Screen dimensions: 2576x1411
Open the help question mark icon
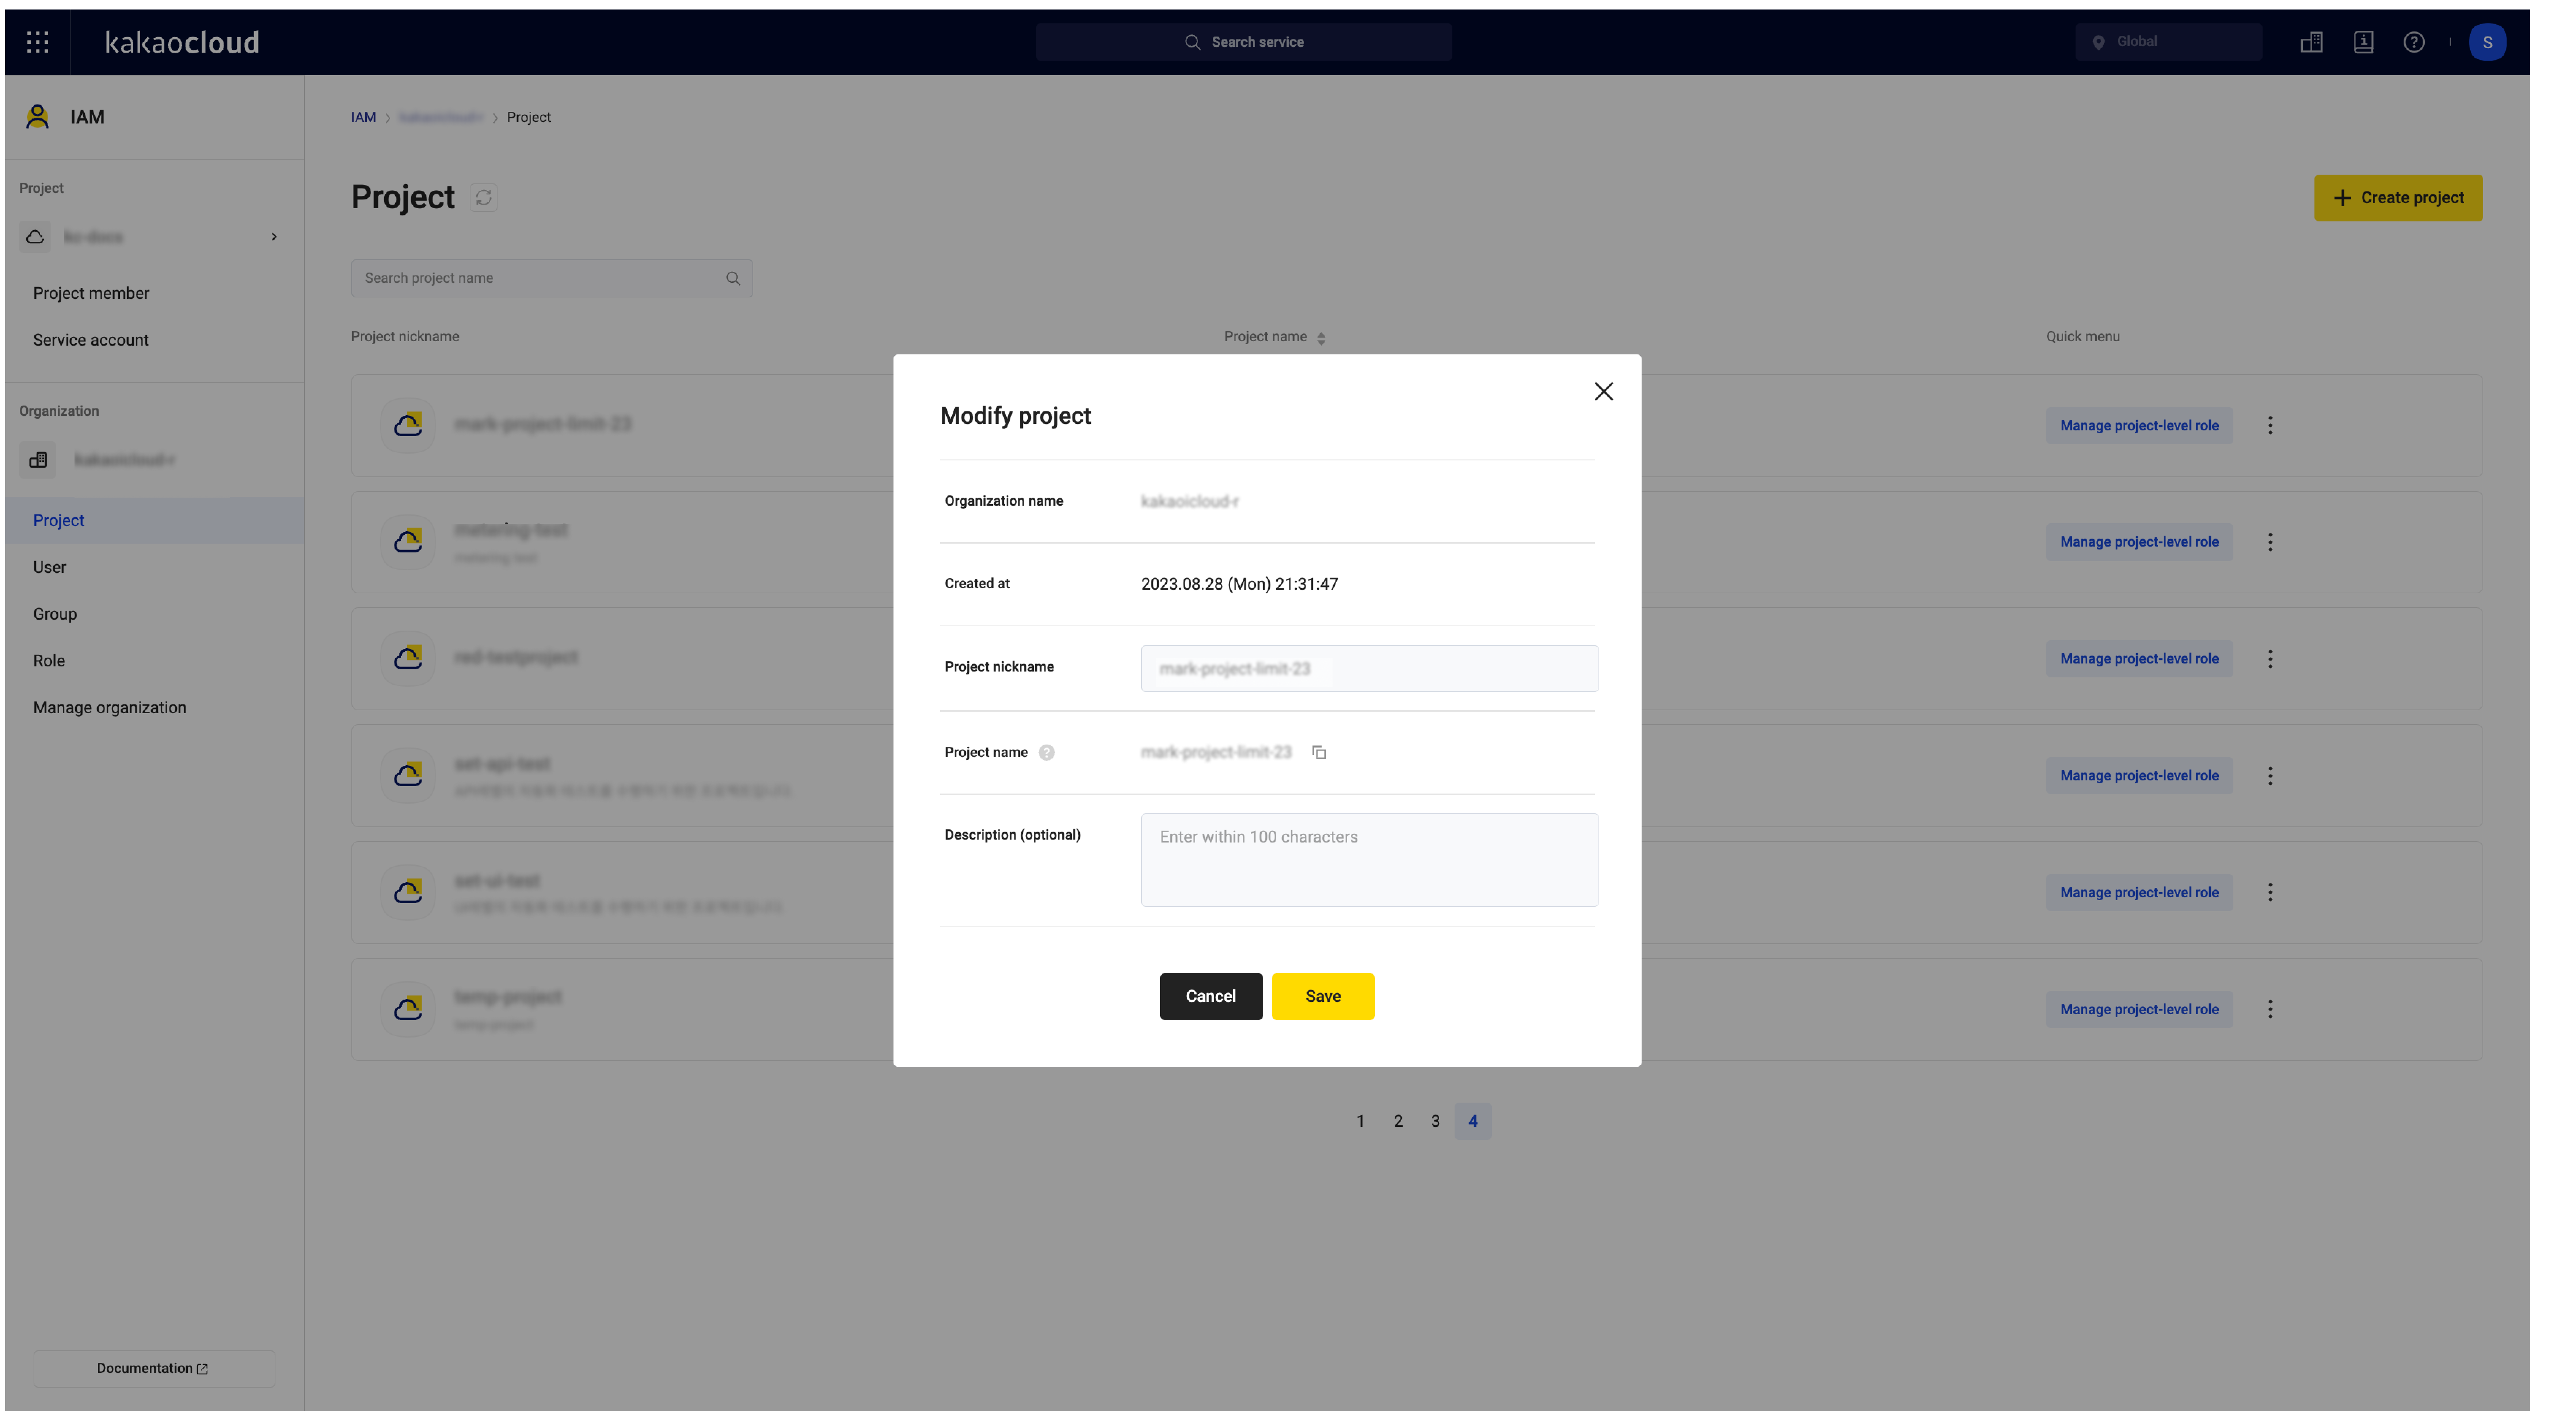[x=2414, y=42]
